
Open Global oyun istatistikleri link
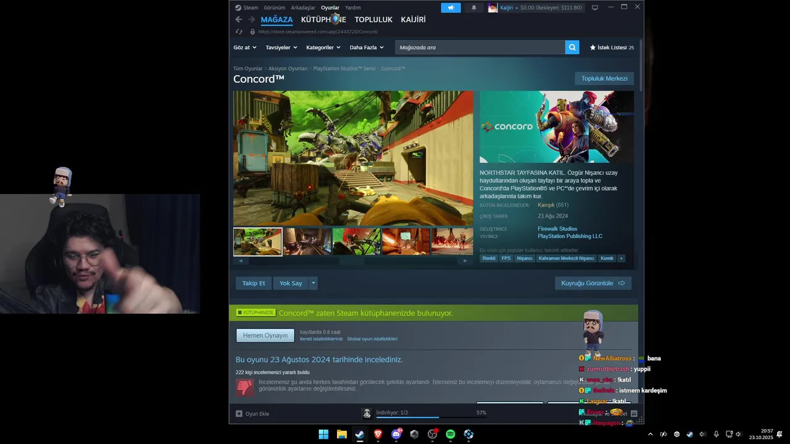point(372,339)
